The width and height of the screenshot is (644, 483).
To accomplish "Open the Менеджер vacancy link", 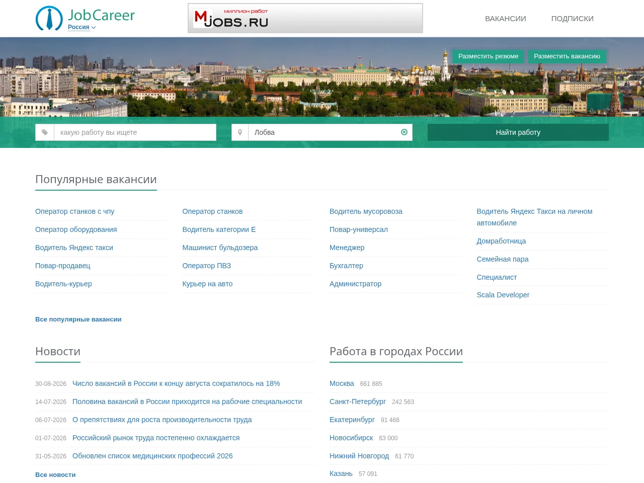I will tap(347, 248).
